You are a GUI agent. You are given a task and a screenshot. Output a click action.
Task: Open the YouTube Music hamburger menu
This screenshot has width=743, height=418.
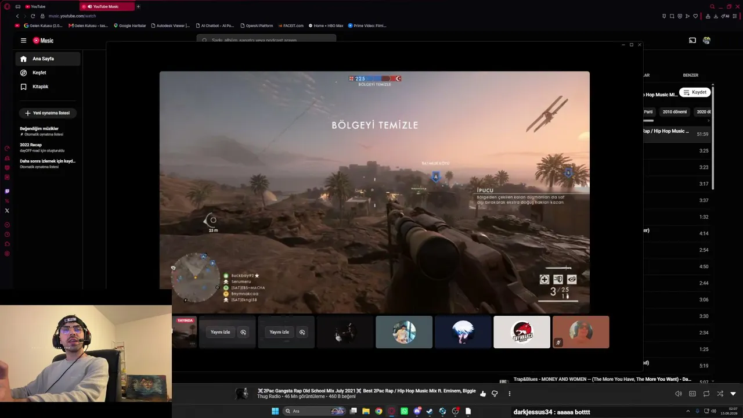pyautogui.click(x=23, y=41)
